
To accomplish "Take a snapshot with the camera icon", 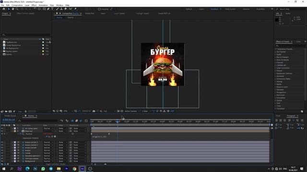I will tap(94, 111).
